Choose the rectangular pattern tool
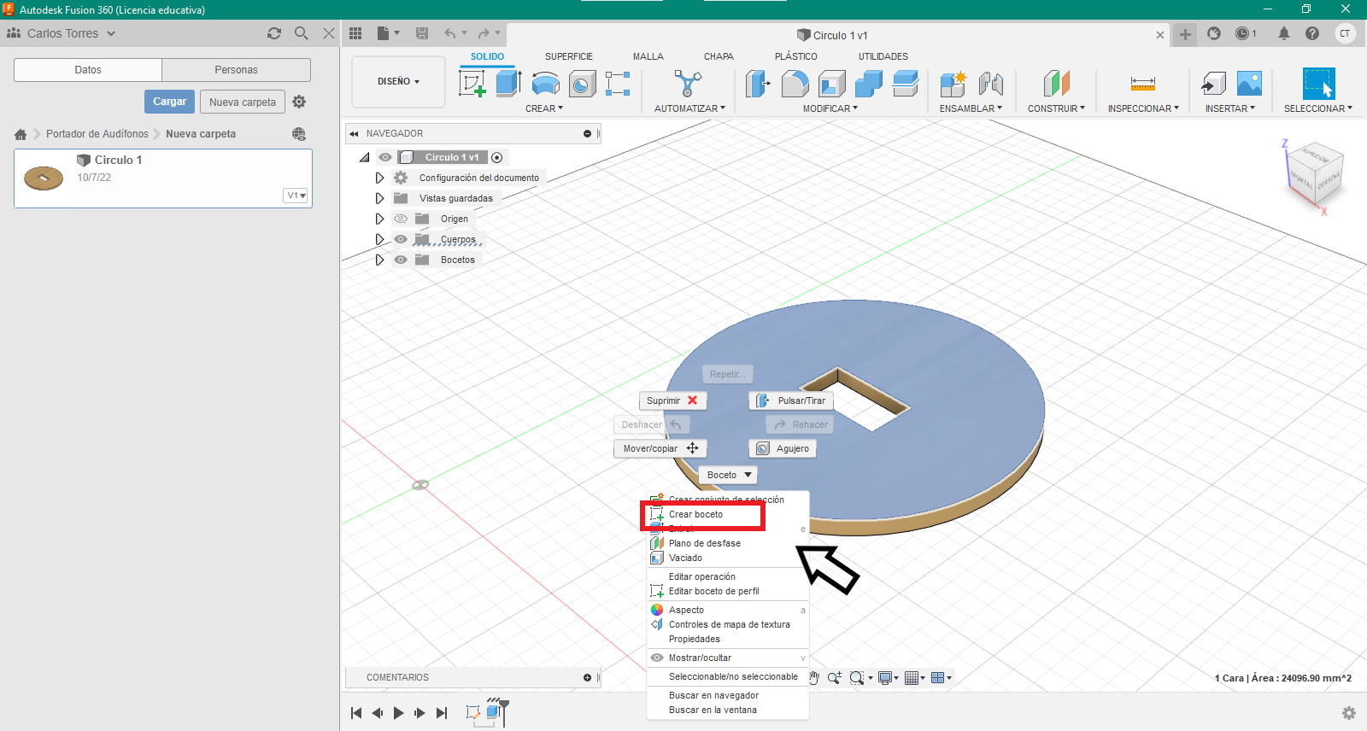Image resolution: width=1367 pixels, height=731 pixels. (618, 84)
